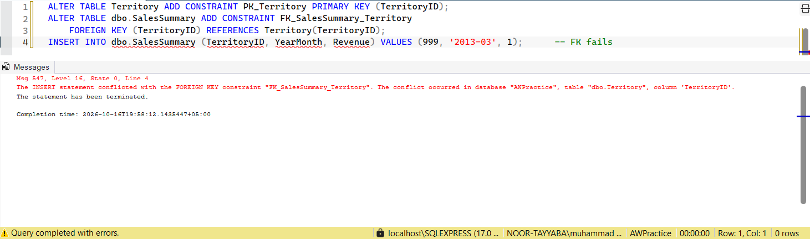The image size is (810, 239).
Task: Click the 'Row: 1, Col: 1' status entry
Action: click(742, 233)
